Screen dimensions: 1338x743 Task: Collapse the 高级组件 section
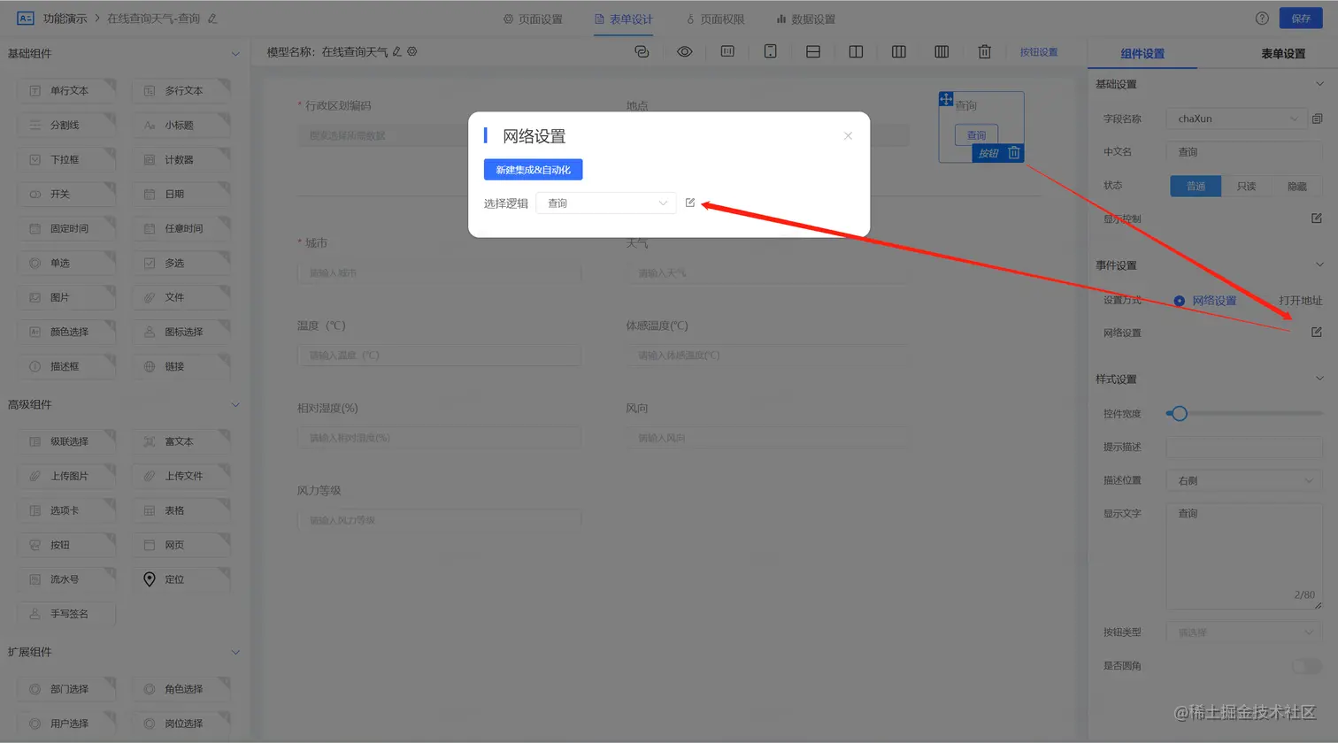coord(235,405)
